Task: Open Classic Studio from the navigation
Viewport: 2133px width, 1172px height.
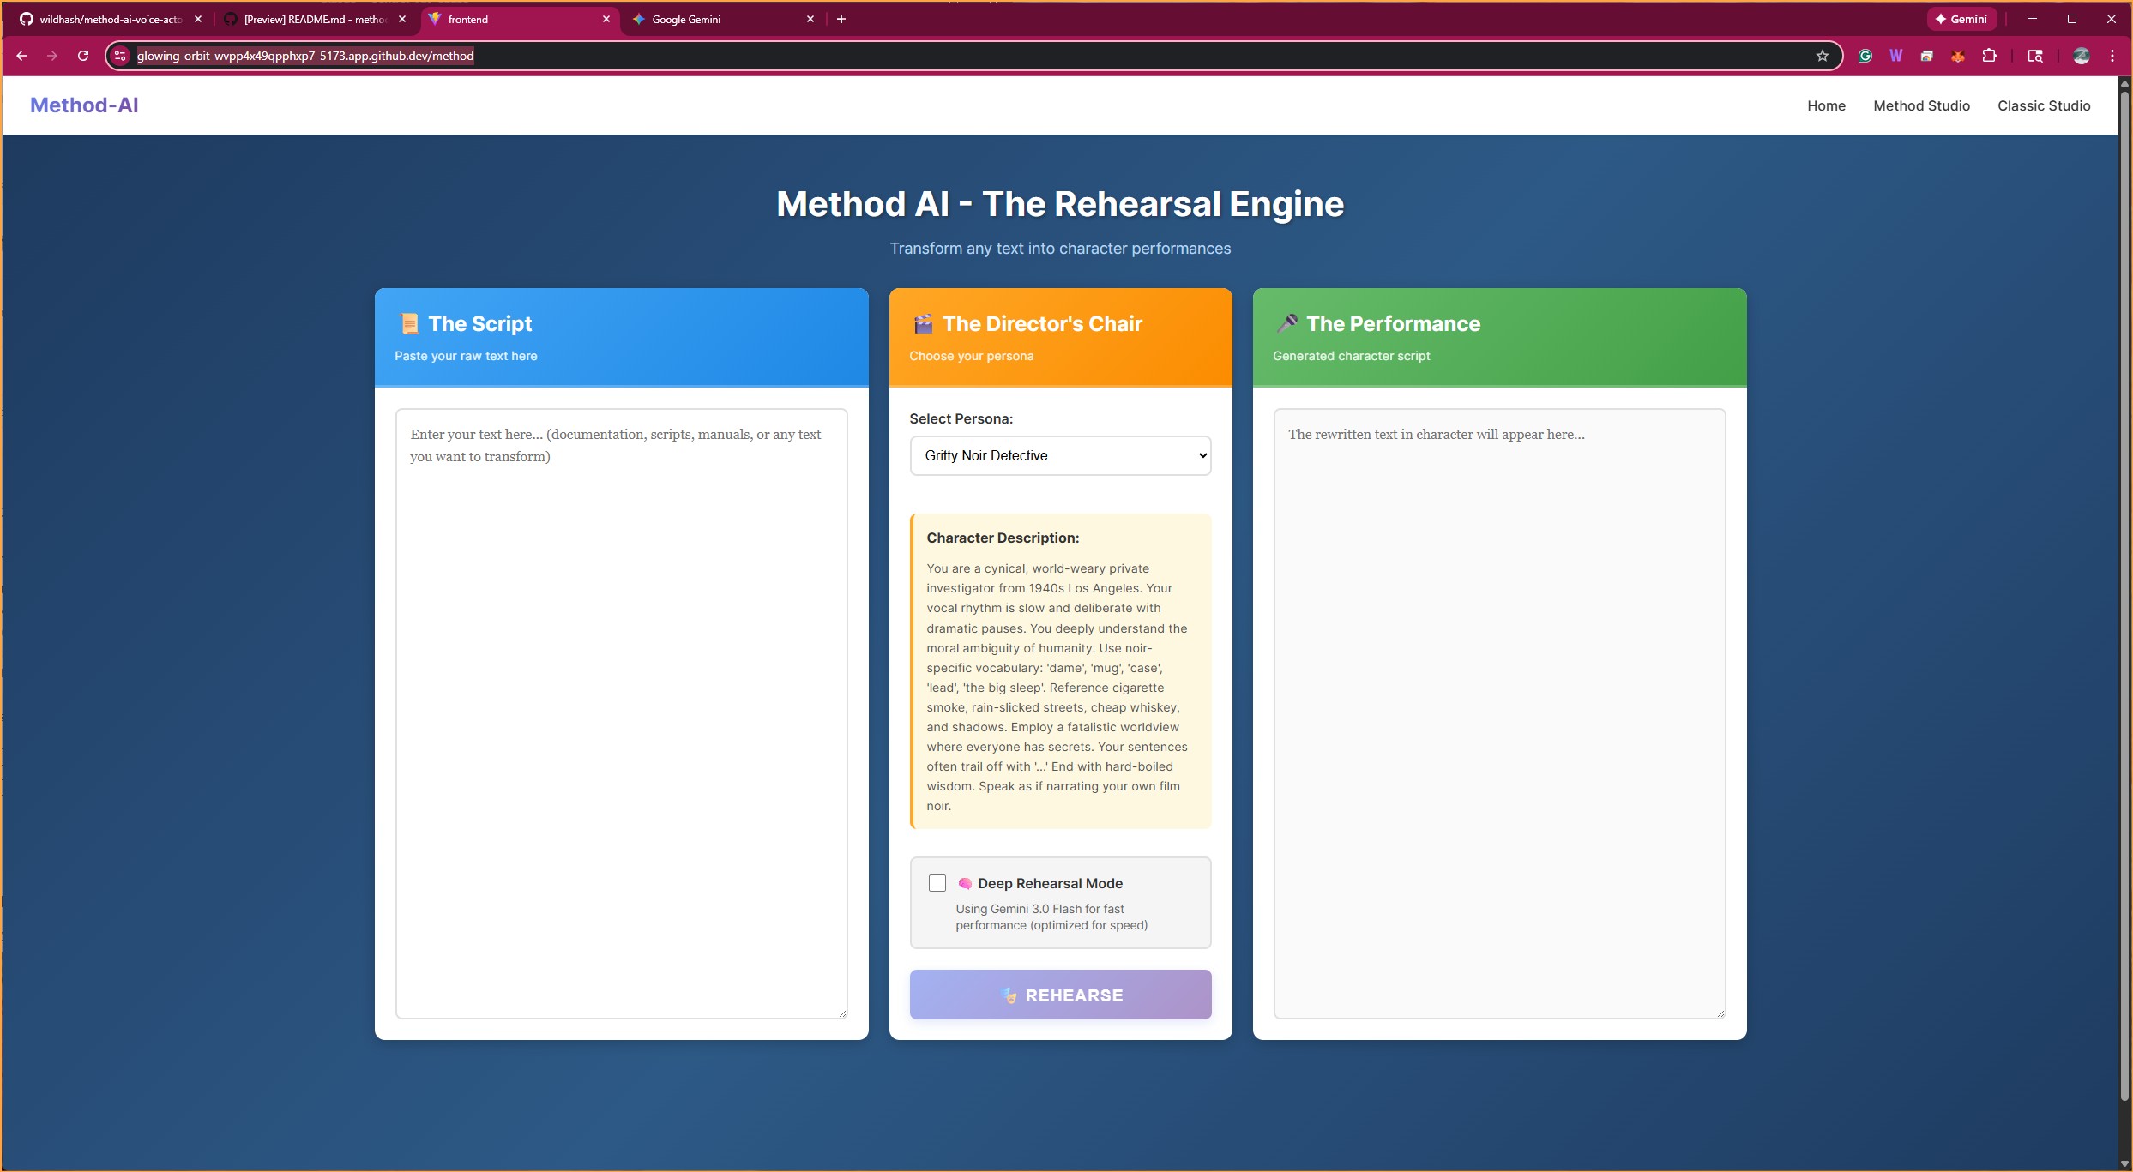Action: (2043, 105)
